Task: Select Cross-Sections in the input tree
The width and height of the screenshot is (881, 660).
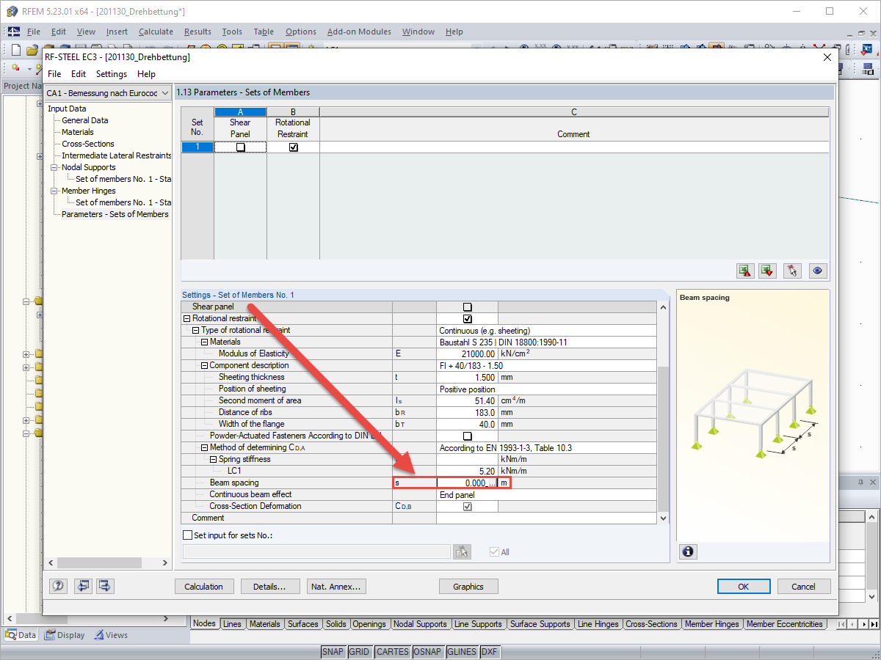Action: point(88,144)
